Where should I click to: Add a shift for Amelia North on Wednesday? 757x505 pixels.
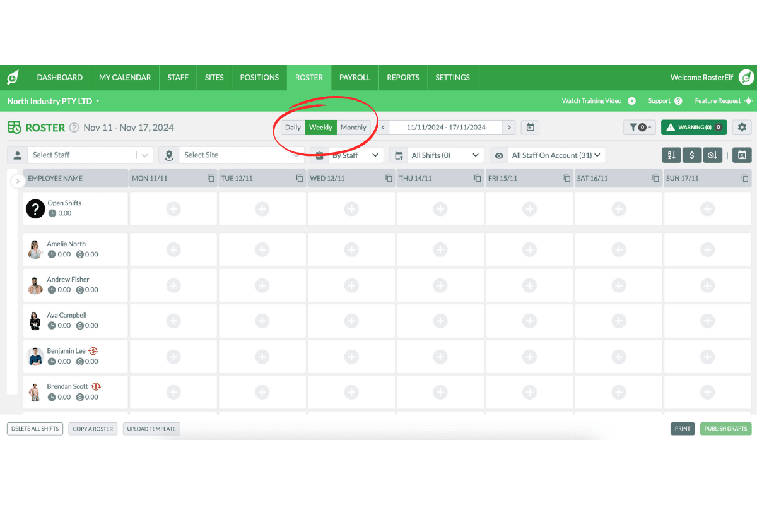pos(351,249)
